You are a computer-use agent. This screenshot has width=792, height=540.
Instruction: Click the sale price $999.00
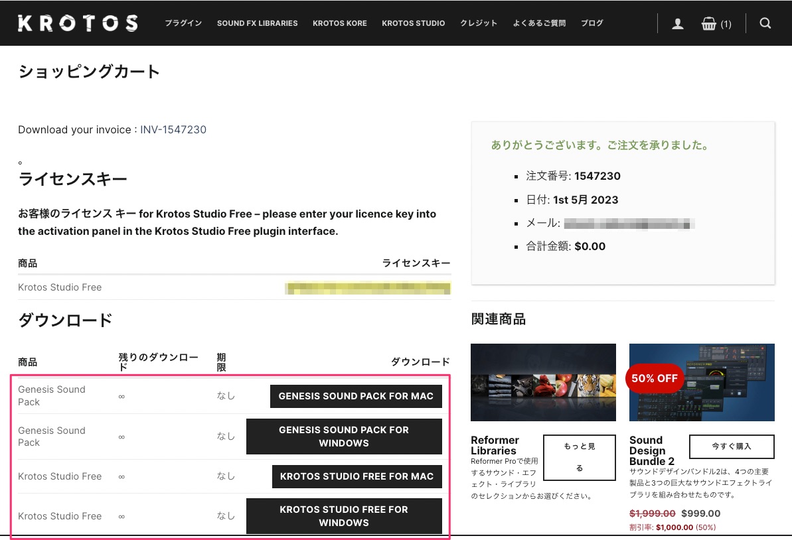700,513
